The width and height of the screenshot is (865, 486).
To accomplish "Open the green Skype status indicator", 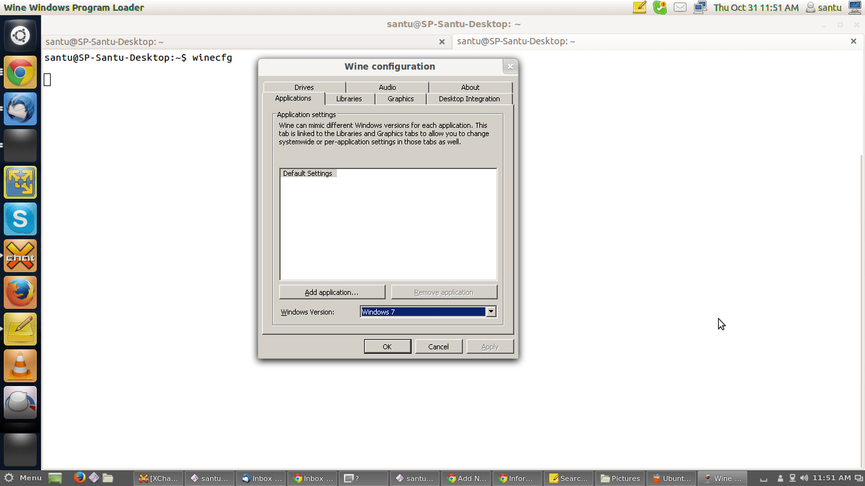I will [x=660, y=8].
